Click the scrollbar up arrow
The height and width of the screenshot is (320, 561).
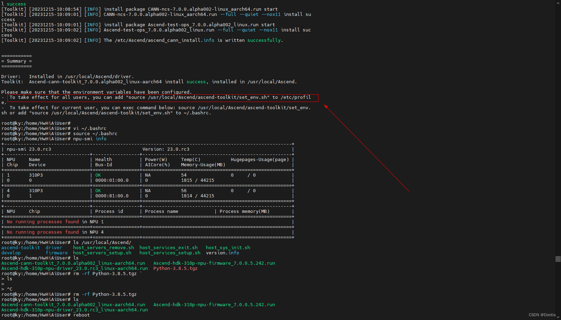[558, 3]
